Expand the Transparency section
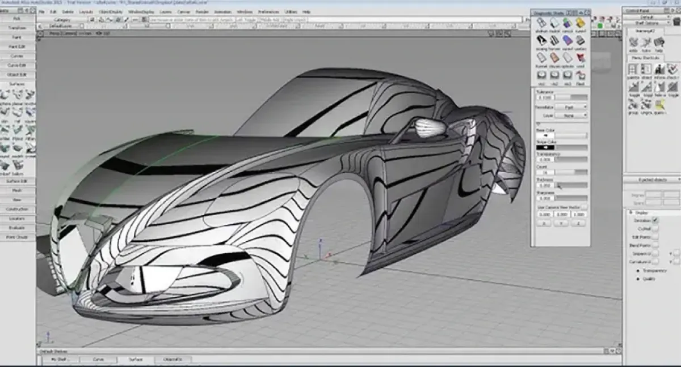This screenshot has height=367, width=681. pyautogui.click(x=640, y=271)
